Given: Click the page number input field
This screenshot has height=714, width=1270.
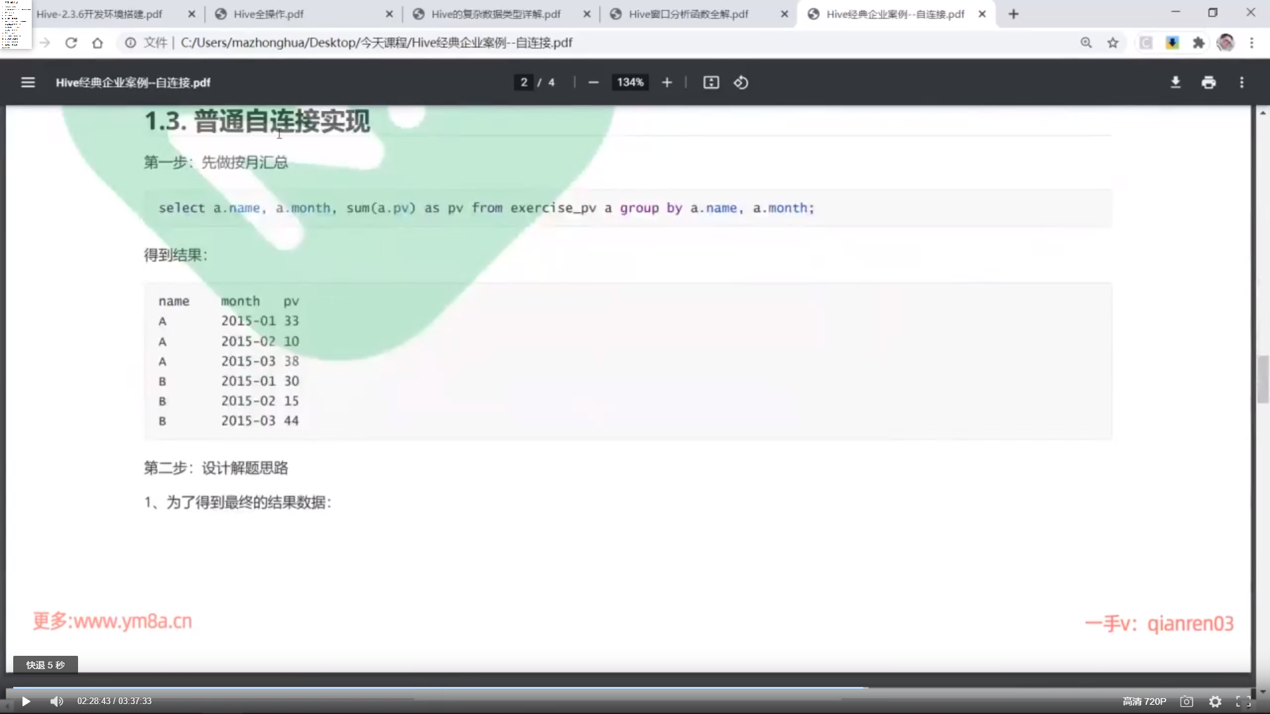Looking at the screenshot, I should [524, 83].
